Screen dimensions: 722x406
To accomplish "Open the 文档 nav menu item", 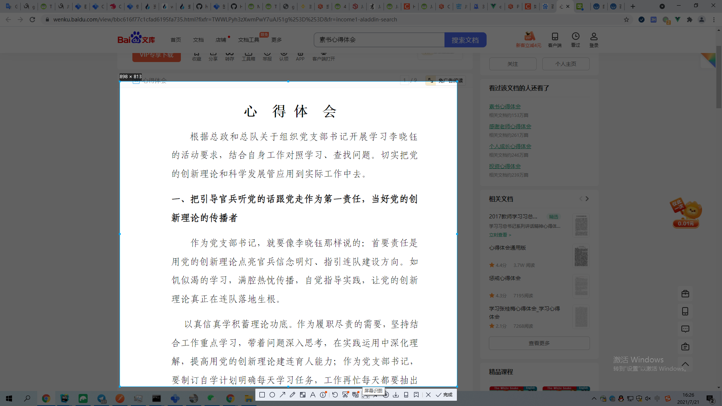I will coord(198,40).
